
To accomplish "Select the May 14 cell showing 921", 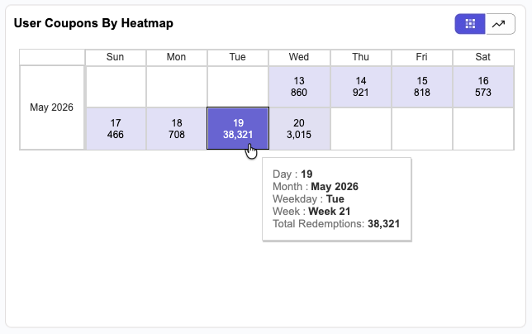I will pyautogui.click(x=361, y=87).
